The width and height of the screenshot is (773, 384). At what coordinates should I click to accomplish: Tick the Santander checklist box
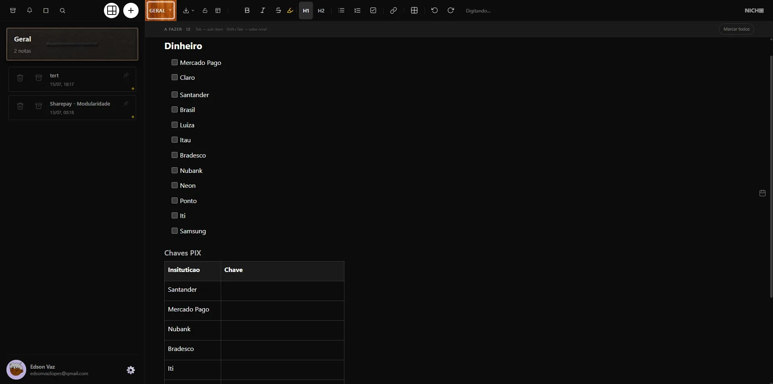(174, 95)
